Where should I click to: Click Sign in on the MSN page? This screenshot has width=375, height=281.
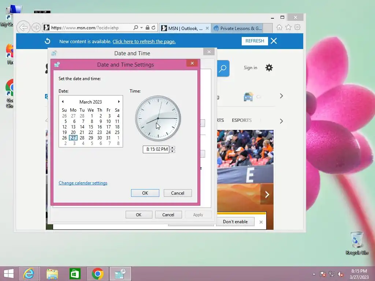[x=250, y=68]
